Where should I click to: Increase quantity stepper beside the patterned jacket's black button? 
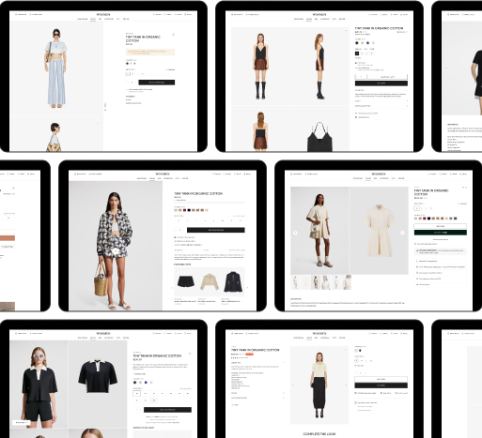point(183,230)
